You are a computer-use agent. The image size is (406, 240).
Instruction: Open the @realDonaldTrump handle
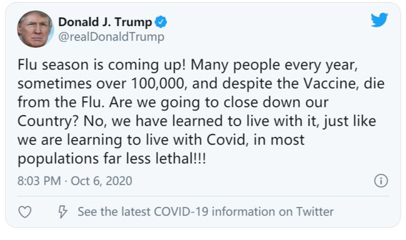click(x=111, y=37)
